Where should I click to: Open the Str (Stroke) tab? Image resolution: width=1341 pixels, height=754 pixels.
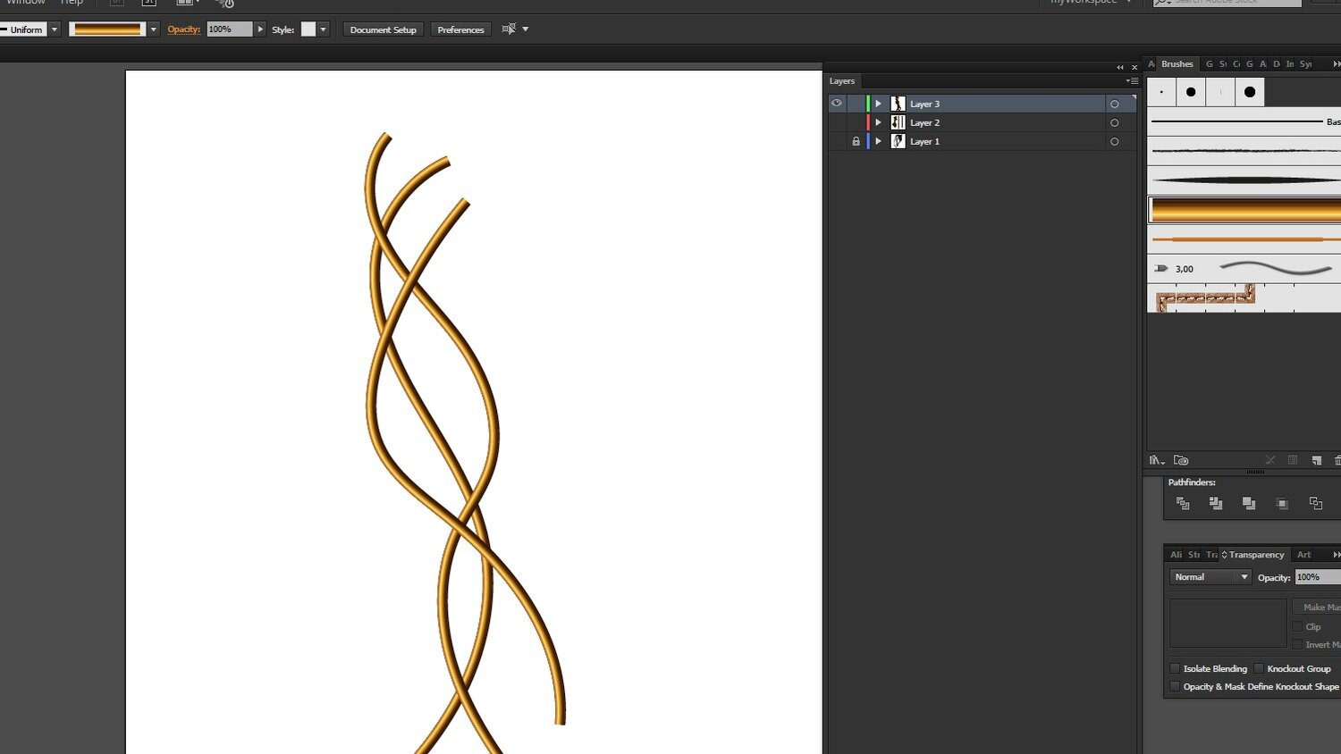tap(1193, 555)
